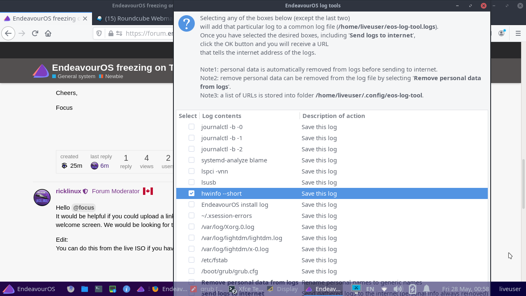Click purple EndeavourOS panel launcher icon

pos(141,289)
